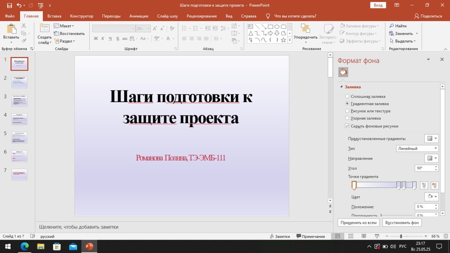Center-align the paragraph text
The width and height of the screenshot is (450, 253).
click(x=192, y=39)
